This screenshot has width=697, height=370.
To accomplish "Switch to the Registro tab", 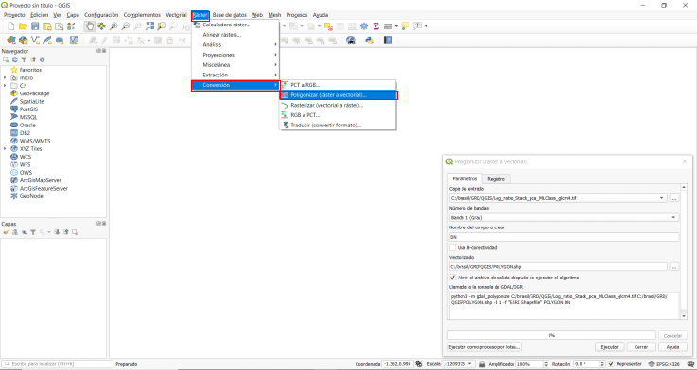I will tap(496, 179).
